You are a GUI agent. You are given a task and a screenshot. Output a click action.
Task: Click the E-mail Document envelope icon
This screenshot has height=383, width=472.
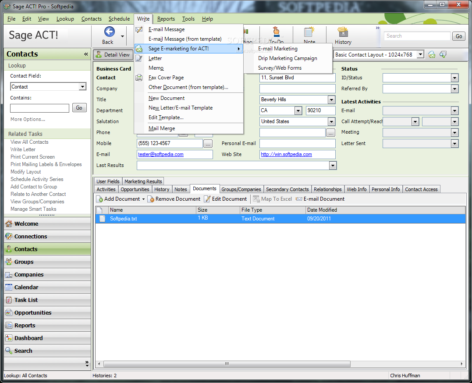point(299,199)
